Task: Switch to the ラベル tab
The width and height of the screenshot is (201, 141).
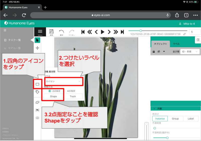Action: (x=176, y=44)
